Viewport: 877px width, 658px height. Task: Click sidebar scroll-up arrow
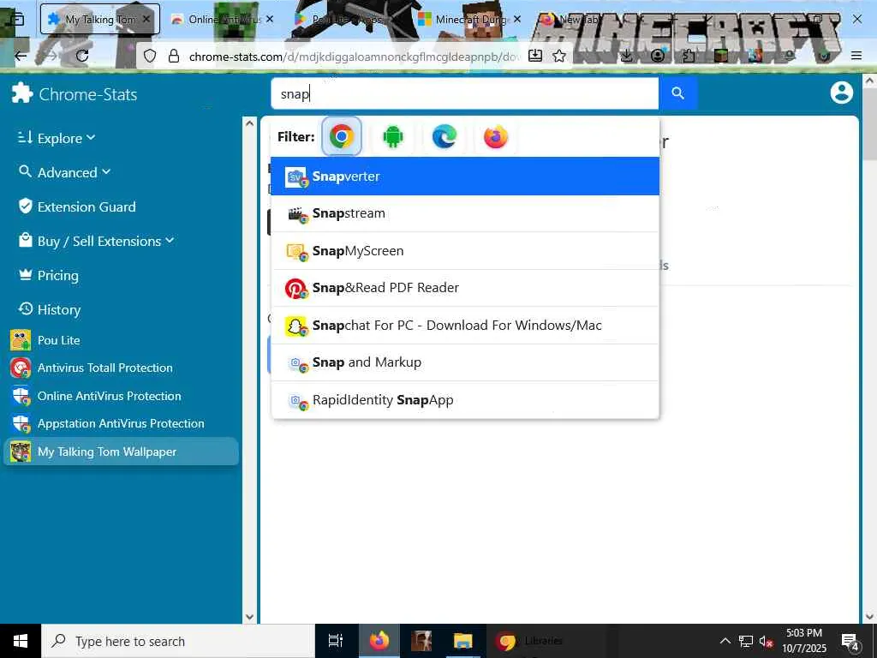click(x=249, y=123)
